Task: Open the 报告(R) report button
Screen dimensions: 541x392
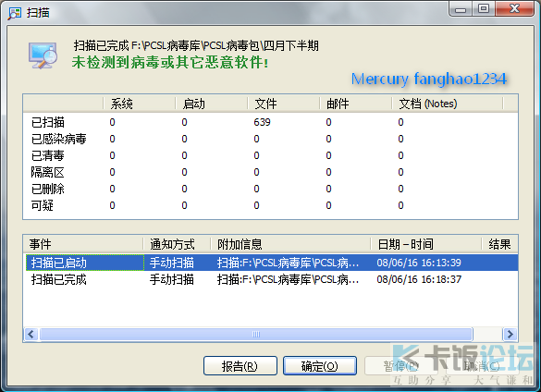Action: 240,366
